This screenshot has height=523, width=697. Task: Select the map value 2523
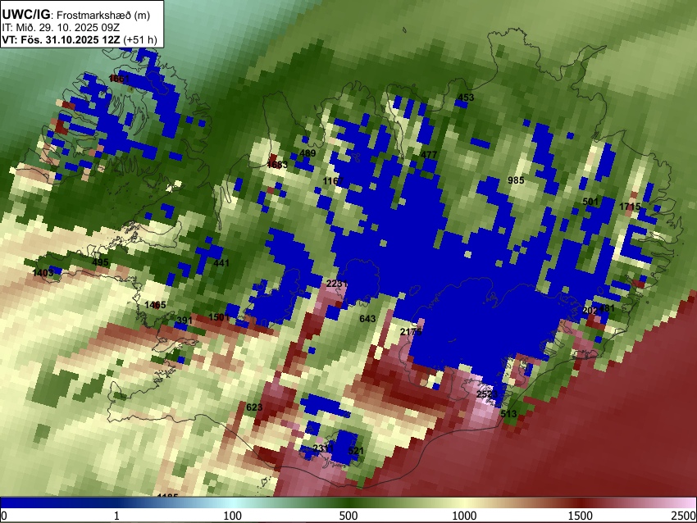[487, 394]
